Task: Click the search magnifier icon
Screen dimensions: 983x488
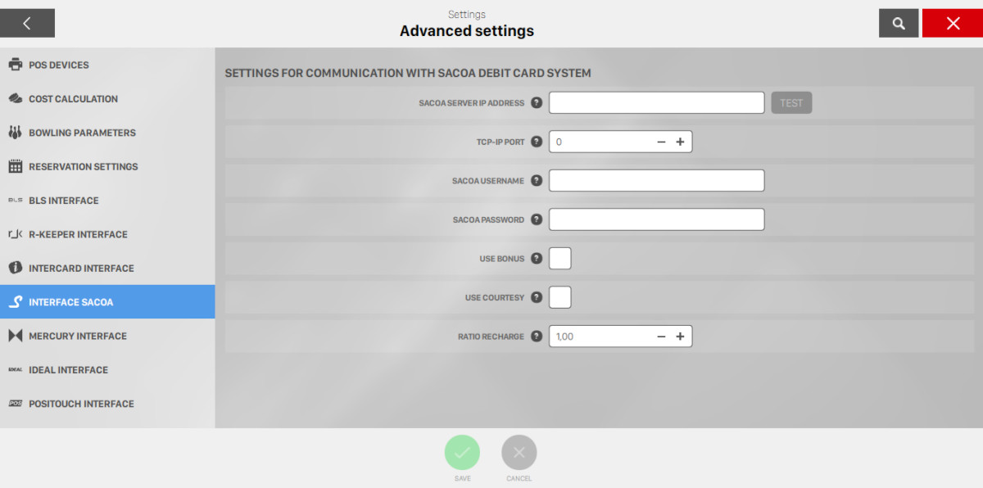Action: pyautogui.click(x=899, y=24)
